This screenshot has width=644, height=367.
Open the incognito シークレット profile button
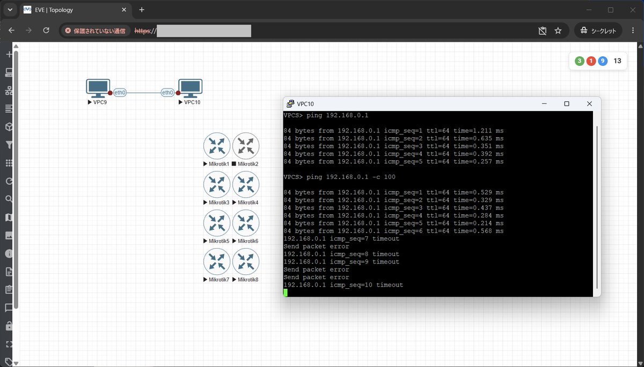pos(598,31)
